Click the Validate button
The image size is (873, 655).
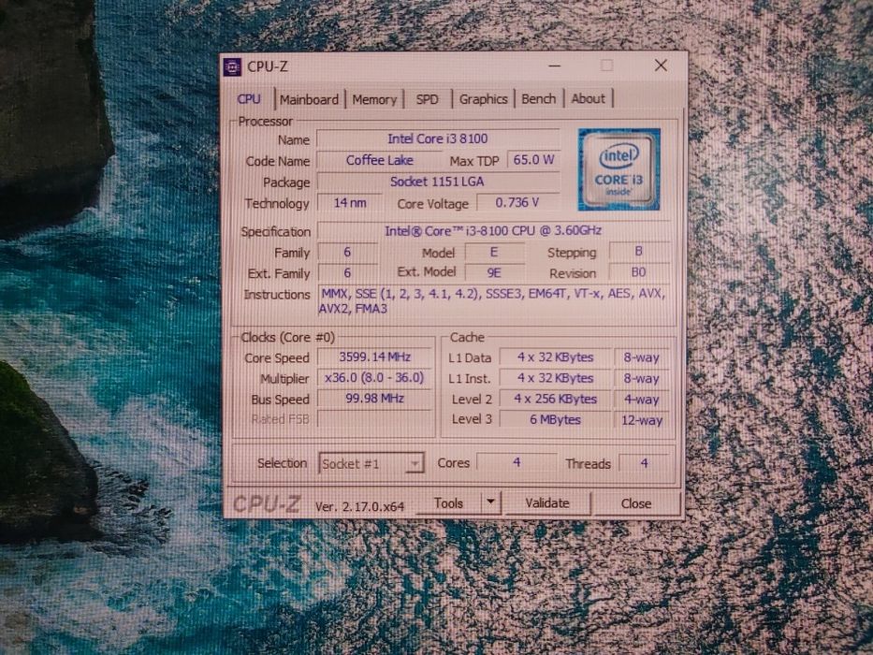pyautogui.click(x=547, y=503)
